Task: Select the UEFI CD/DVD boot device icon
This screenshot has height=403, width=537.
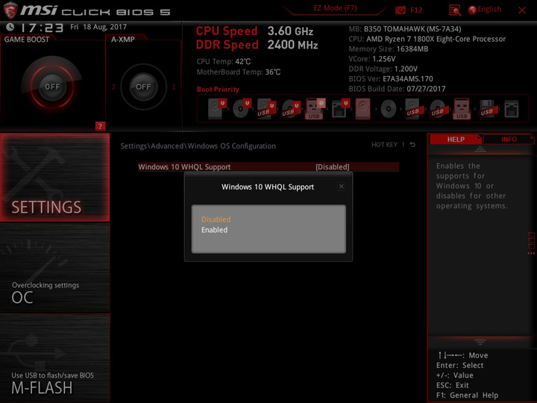Action: (242, 109)
